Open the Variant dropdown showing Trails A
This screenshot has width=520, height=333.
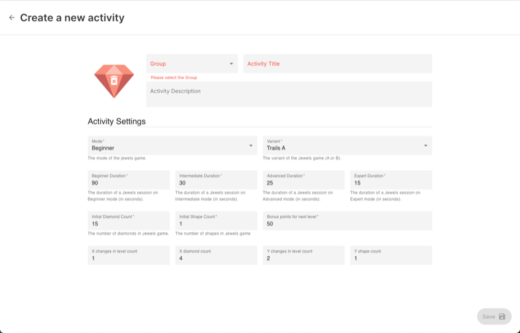[347, 145]
